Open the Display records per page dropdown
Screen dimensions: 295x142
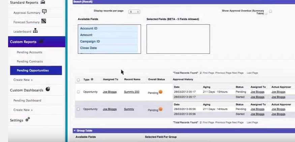tap(134, 12)
